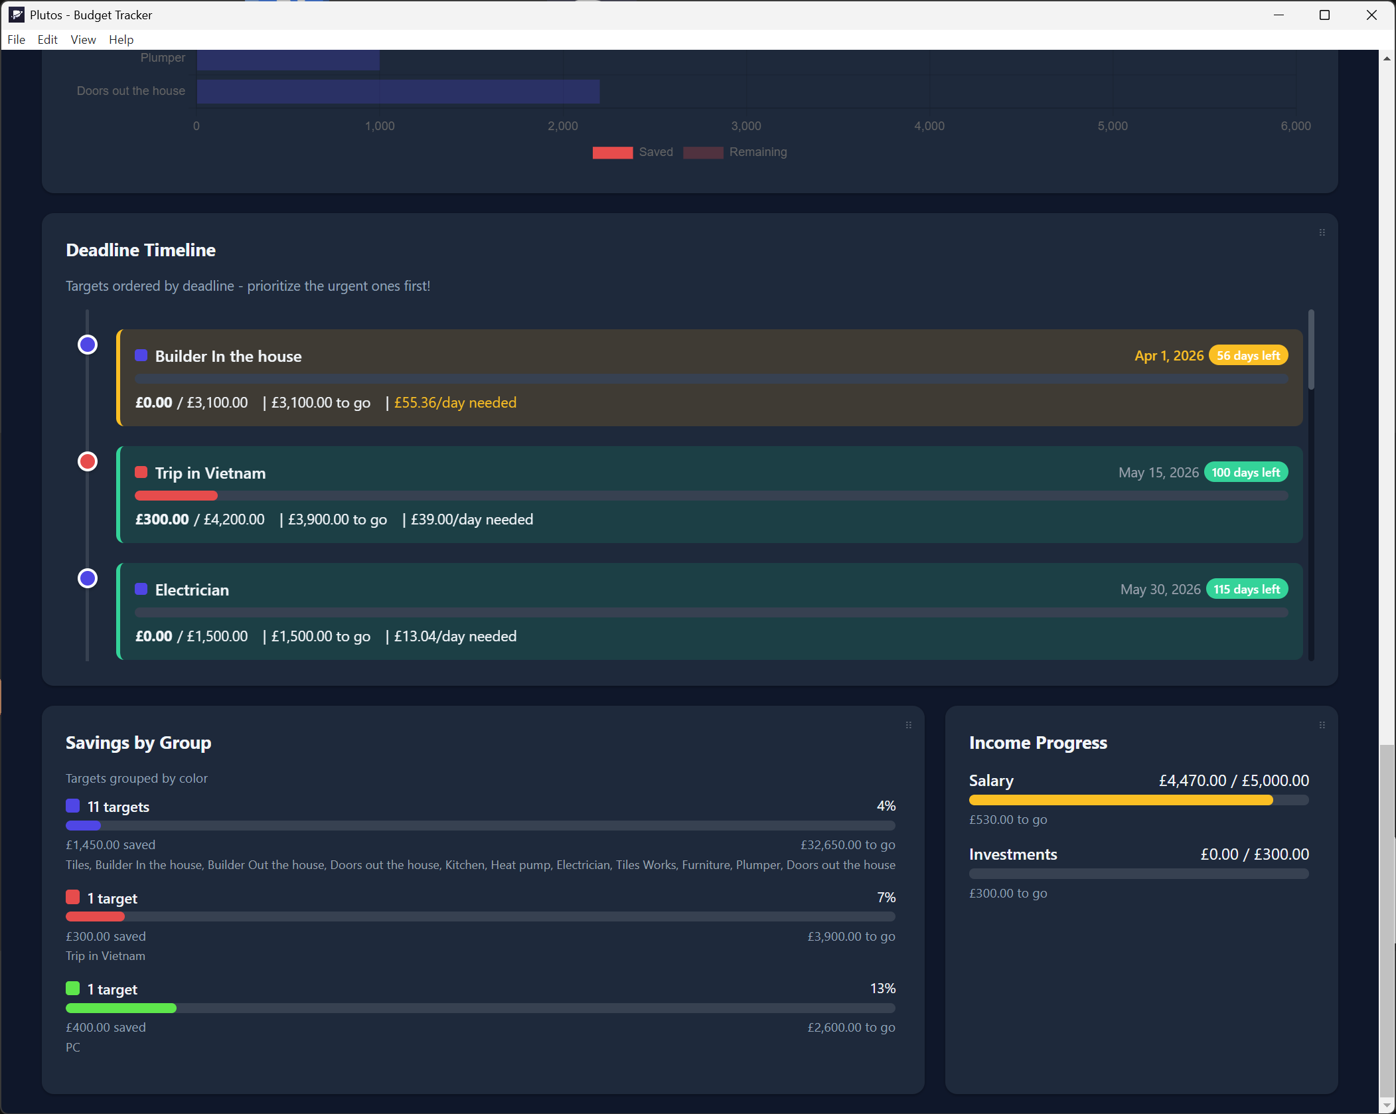The image size is (1396, 1114).
Task: Toggle the Remaining legend entry
Action: tap(736, 152)
